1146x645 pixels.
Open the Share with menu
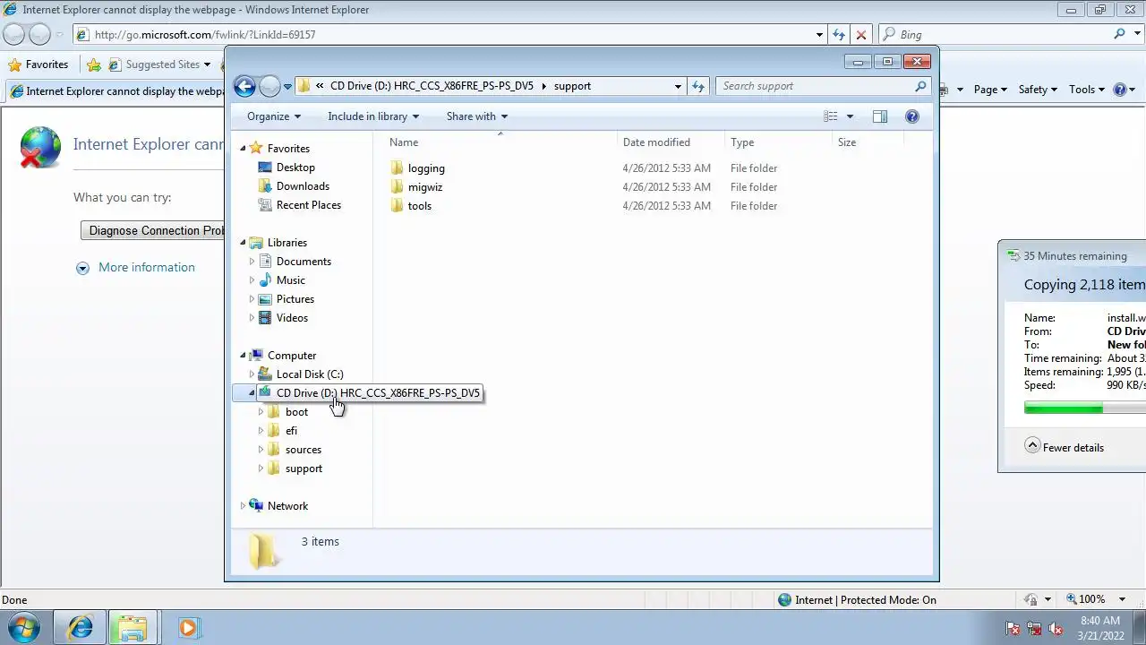tap(477, 116)
